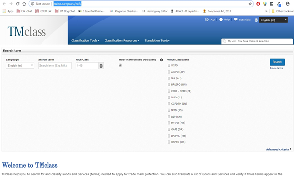
Task: Open the Browse terms link
Action: pyautogui.click(x=276, y=68)
